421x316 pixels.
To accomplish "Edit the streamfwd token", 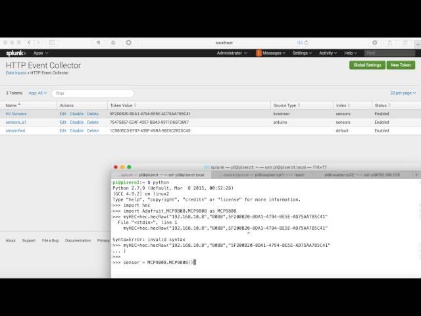I will 63,130.
